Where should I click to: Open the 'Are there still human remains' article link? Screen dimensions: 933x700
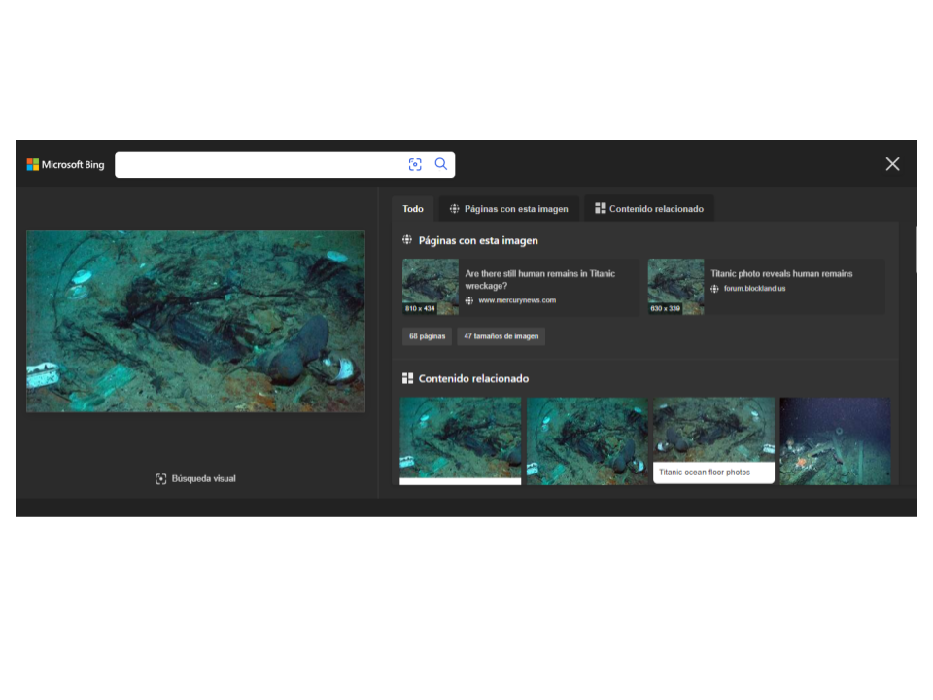(x=539, y=280)
